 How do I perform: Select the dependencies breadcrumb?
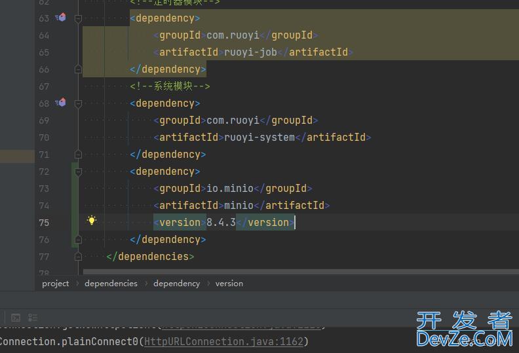[x=111, y=284]
